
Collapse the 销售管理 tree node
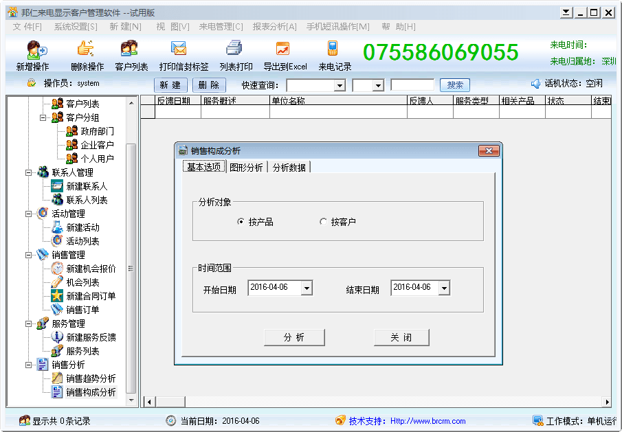point(28,255)
